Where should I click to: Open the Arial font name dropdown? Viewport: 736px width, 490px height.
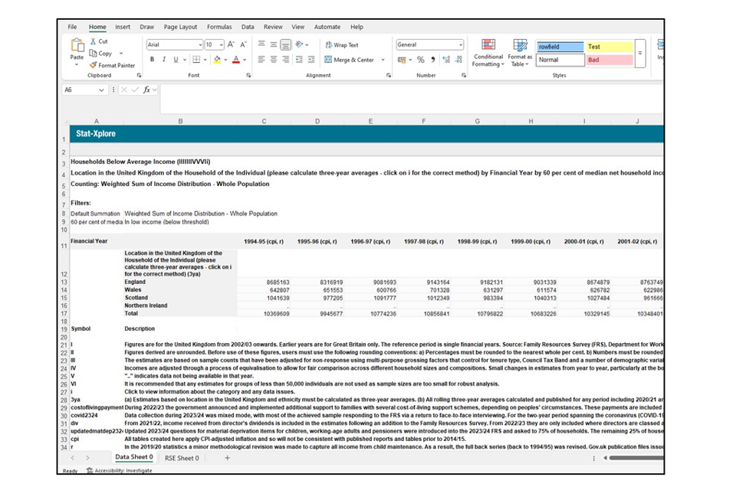tap(199, 45)
